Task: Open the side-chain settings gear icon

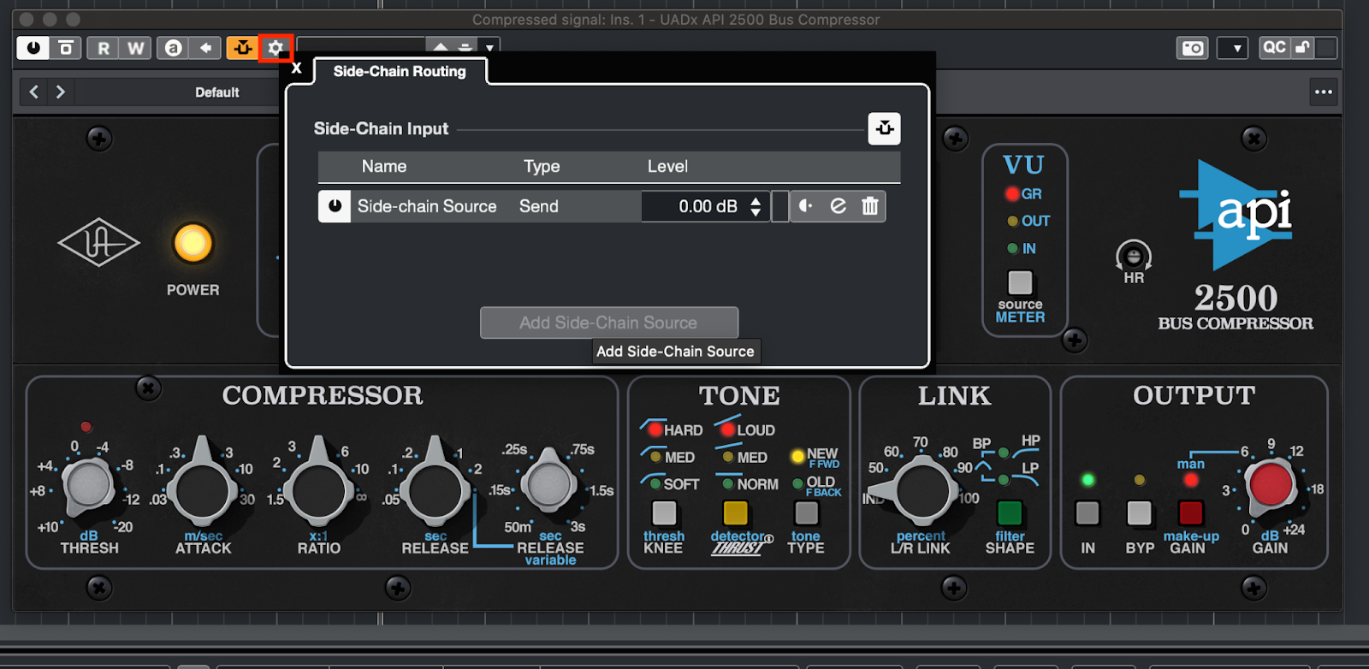Action: click(276, 48)
